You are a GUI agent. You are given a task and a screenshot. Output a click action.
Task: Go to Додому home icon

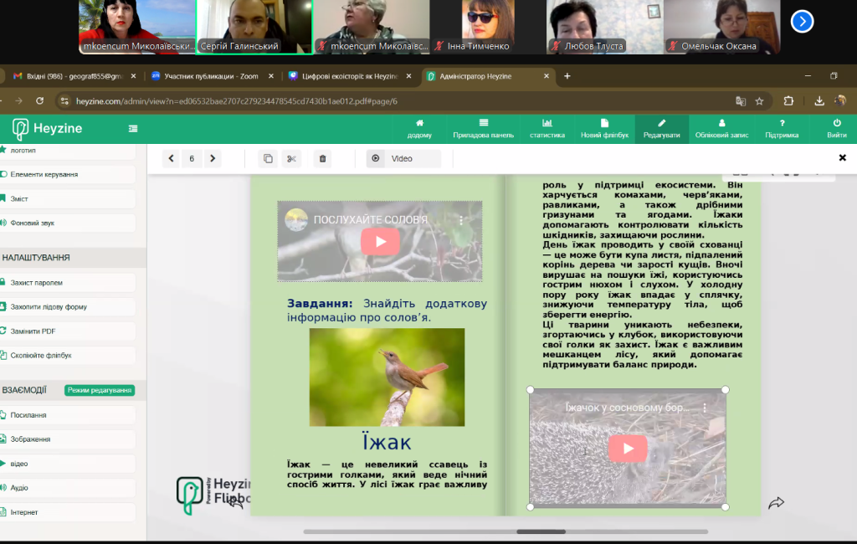coord(419,128)
